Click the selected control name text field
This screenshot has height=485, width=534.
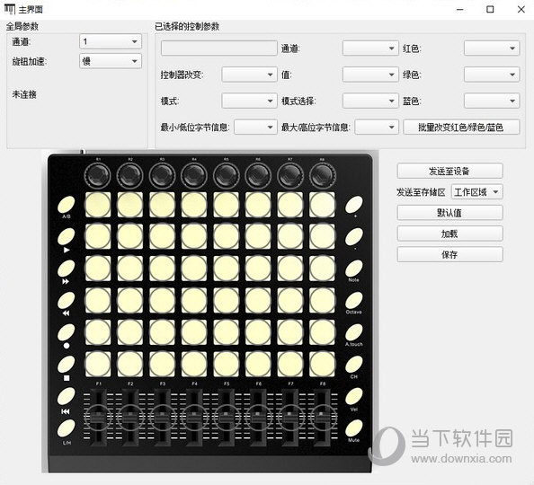point(219,48)
